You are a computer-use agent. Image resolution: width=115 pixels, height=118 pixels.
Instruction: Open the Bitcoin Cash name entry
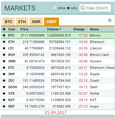click(99, 55)
